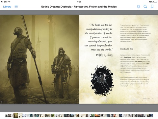Bookmark this page with the ribbon icon
158x119 pixels.
(x=152, y=7)
